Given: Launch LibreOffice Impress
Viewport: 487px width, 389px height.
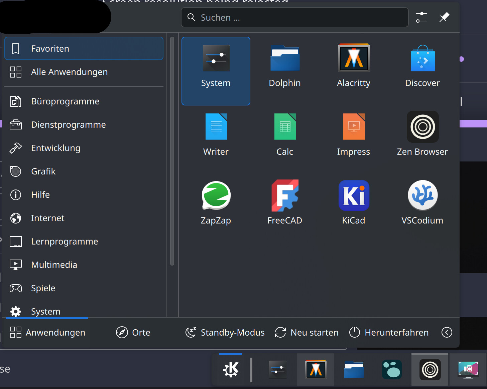Looking at the screenshot, I should point(354,140).
